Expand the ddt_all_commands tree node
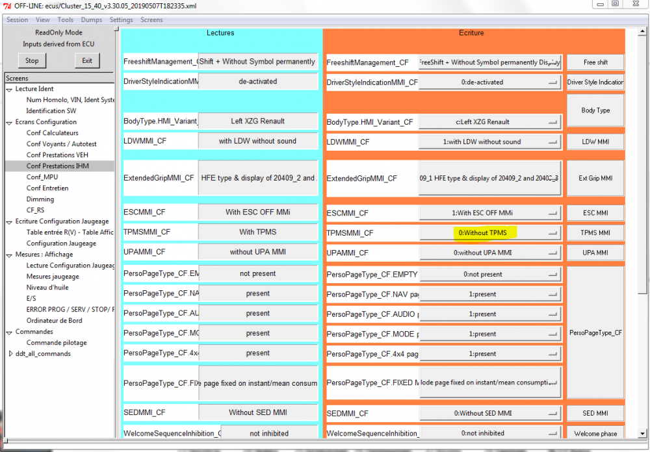Screen dimensions: 650x452 10,354
